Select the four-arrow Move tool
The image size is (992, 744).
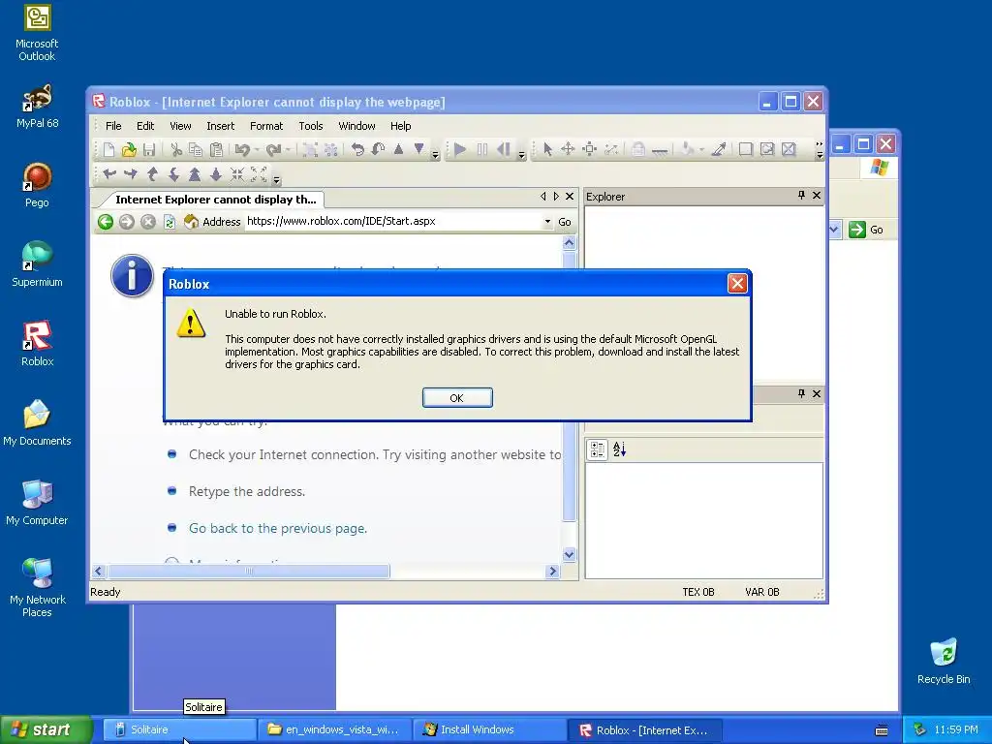568,149
